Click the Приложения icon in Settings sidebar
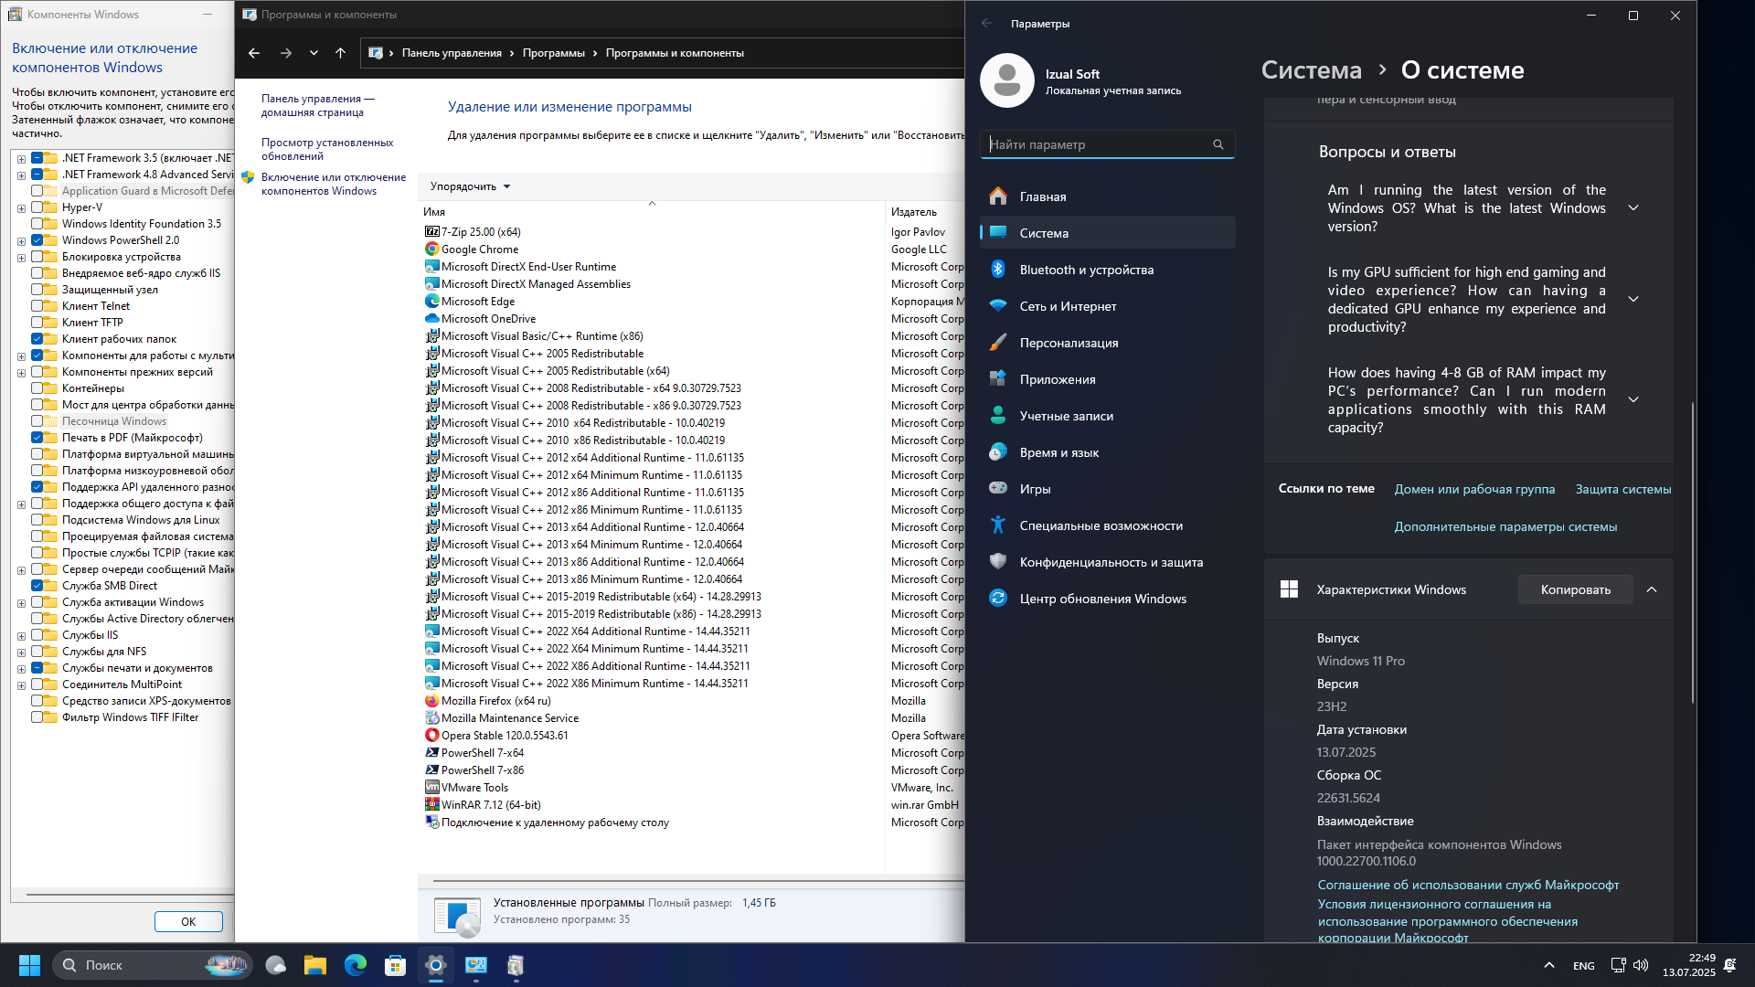 [998, 379]
